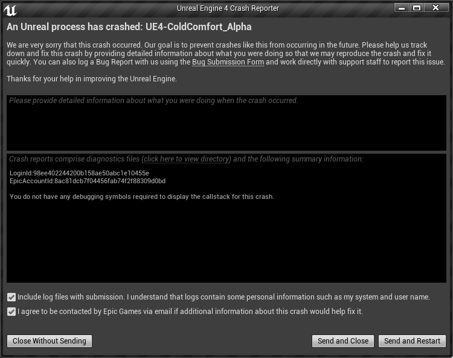Click the We are very sorry paragraph
This screenshot has height=358, width=453.
click(x=226, y=54)
